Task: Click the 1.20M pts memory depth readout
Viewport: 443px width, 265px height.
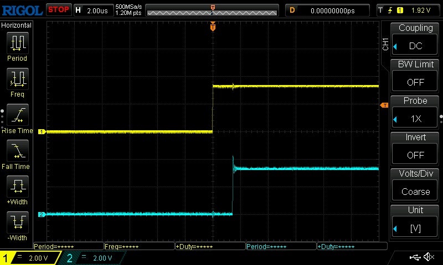Action: click(128, 13)
